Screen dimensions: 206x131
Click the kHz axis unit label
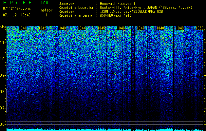pyautogui.click(x=3, y=27)
